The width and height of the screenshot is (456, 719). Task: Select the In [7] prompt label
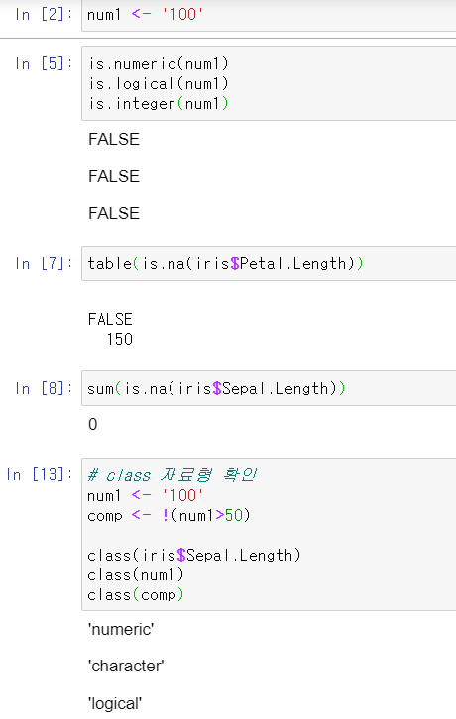point(44,263)
